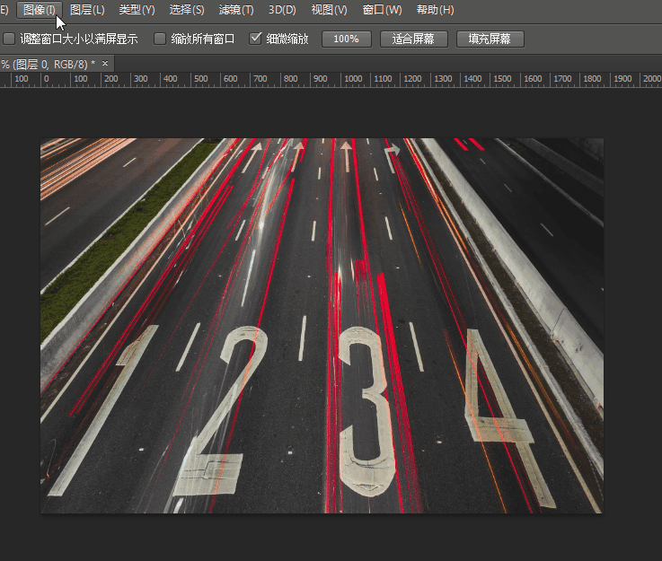Open the 帮助(H) help menu
This screenshot has height=561, width=662.
point(435,10)
